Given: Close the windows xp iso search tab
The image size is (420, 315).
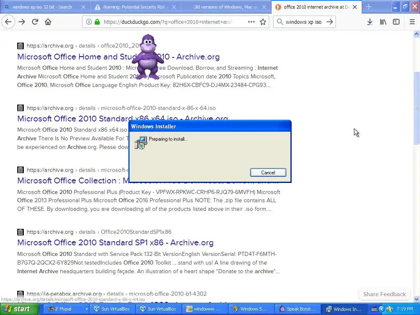Looking at the screenshot, I should point(83,7).
